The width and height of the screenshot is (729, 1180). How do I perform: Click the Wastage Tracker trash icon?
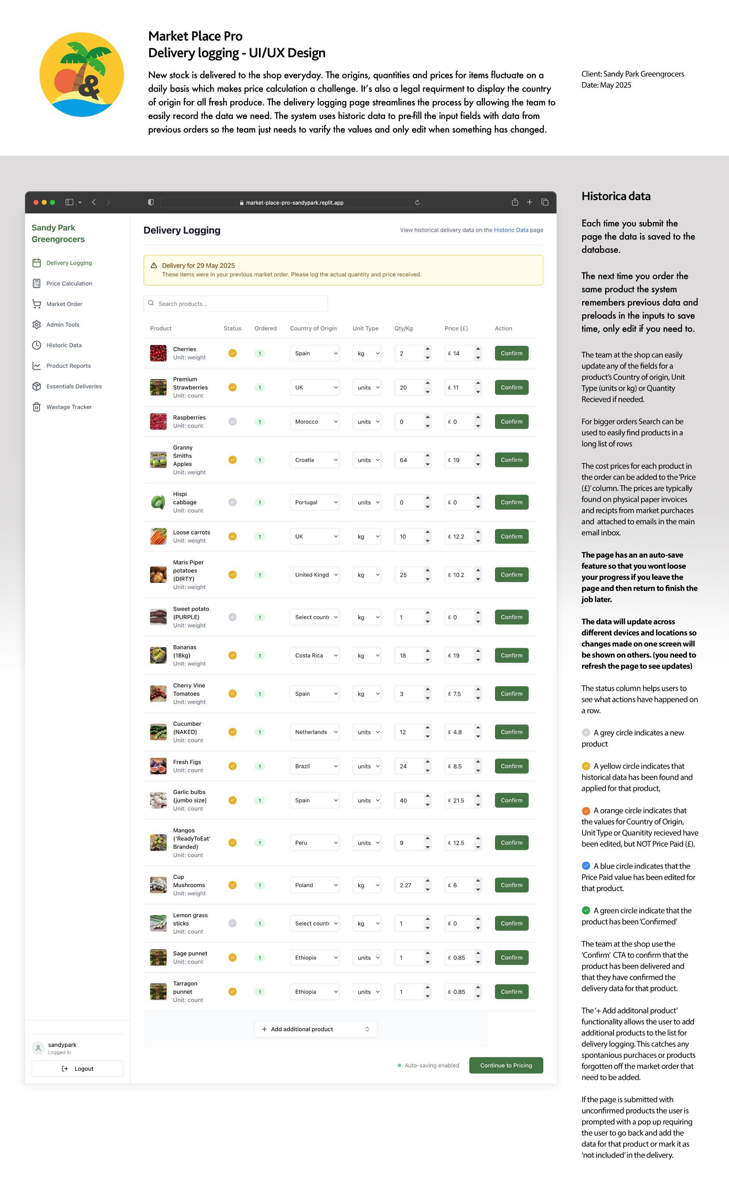tap(37, 407)
